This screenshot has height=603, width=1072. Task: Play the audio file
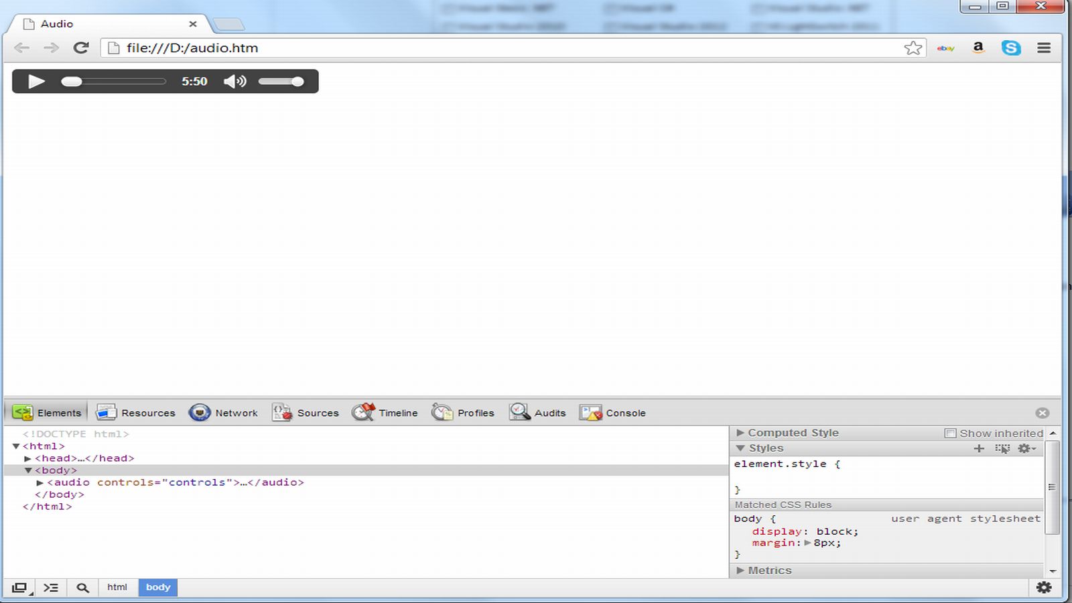tap(36, 82)
